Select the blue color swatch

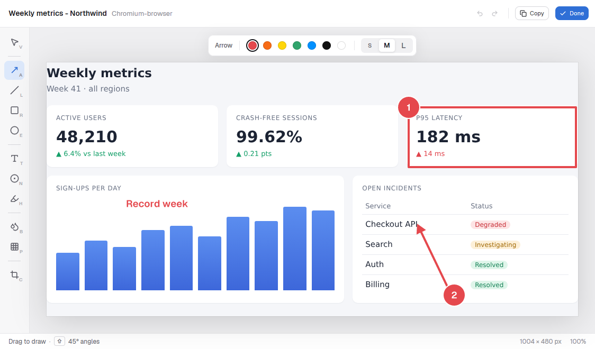coord(312,45)
